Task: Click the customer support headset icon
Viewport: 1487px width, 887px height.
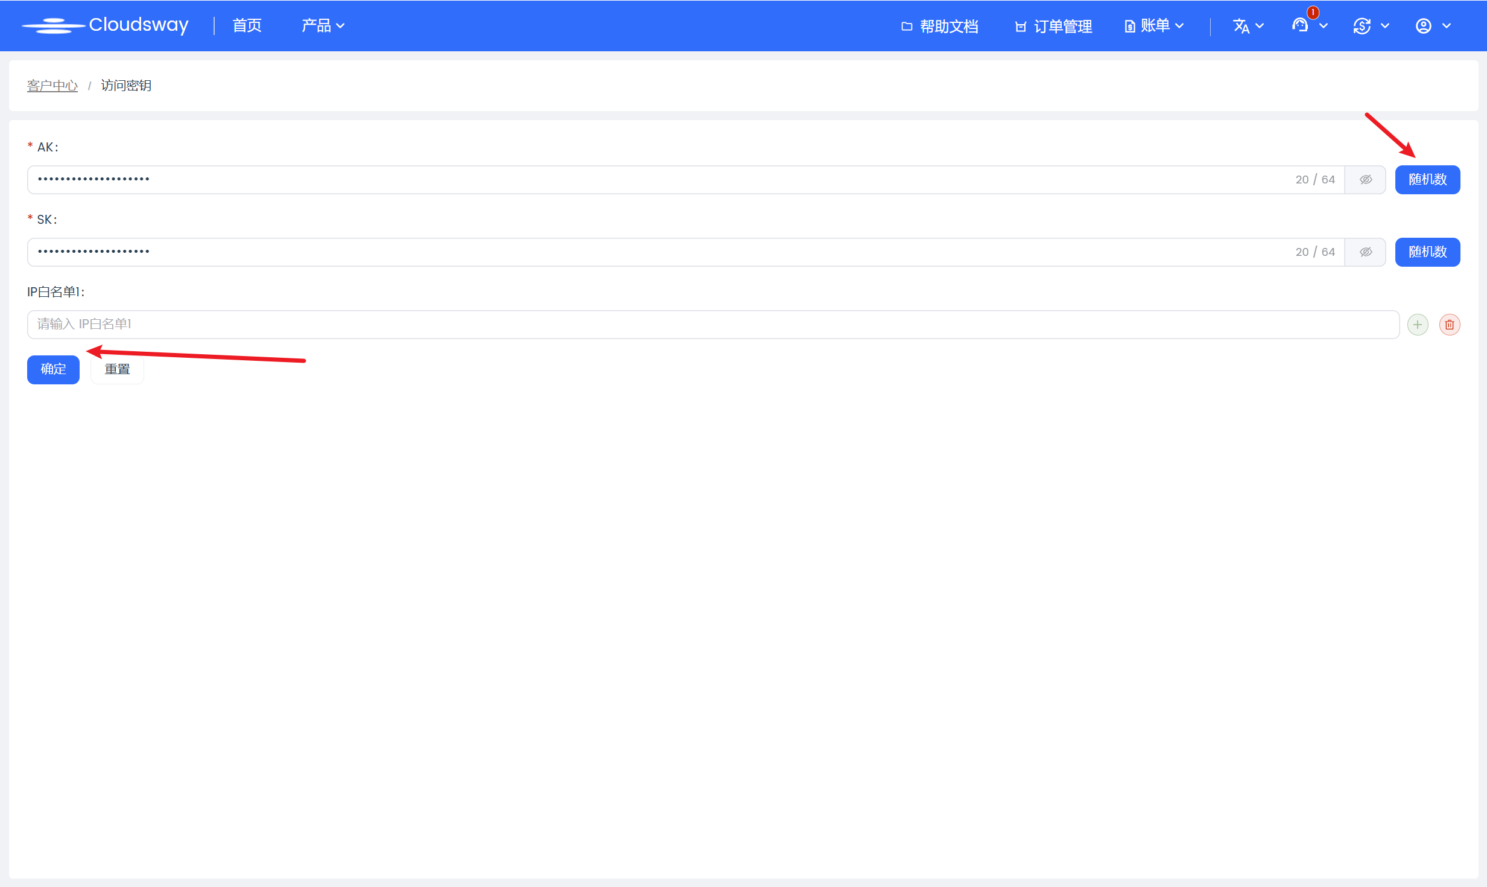Action: pos(1300,26)
